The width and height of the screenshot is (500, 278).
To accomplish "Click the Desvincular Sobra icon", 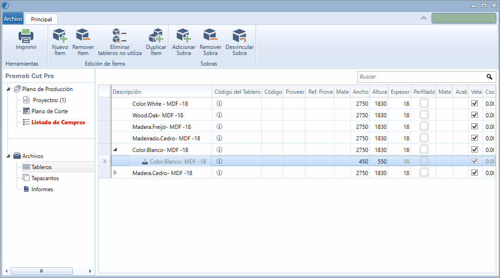I will click(239, 36).
